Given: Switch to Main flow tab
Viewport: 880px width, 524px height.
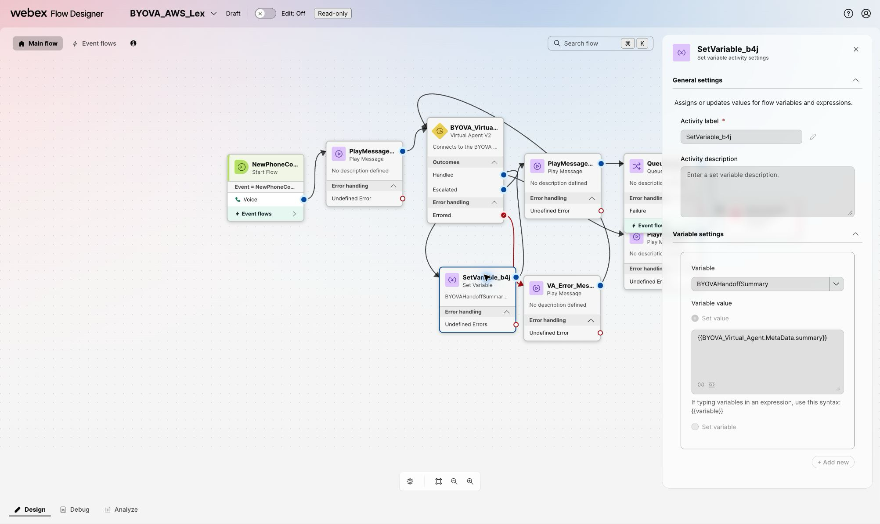Looking at the screenshot, I should (38, 43).
